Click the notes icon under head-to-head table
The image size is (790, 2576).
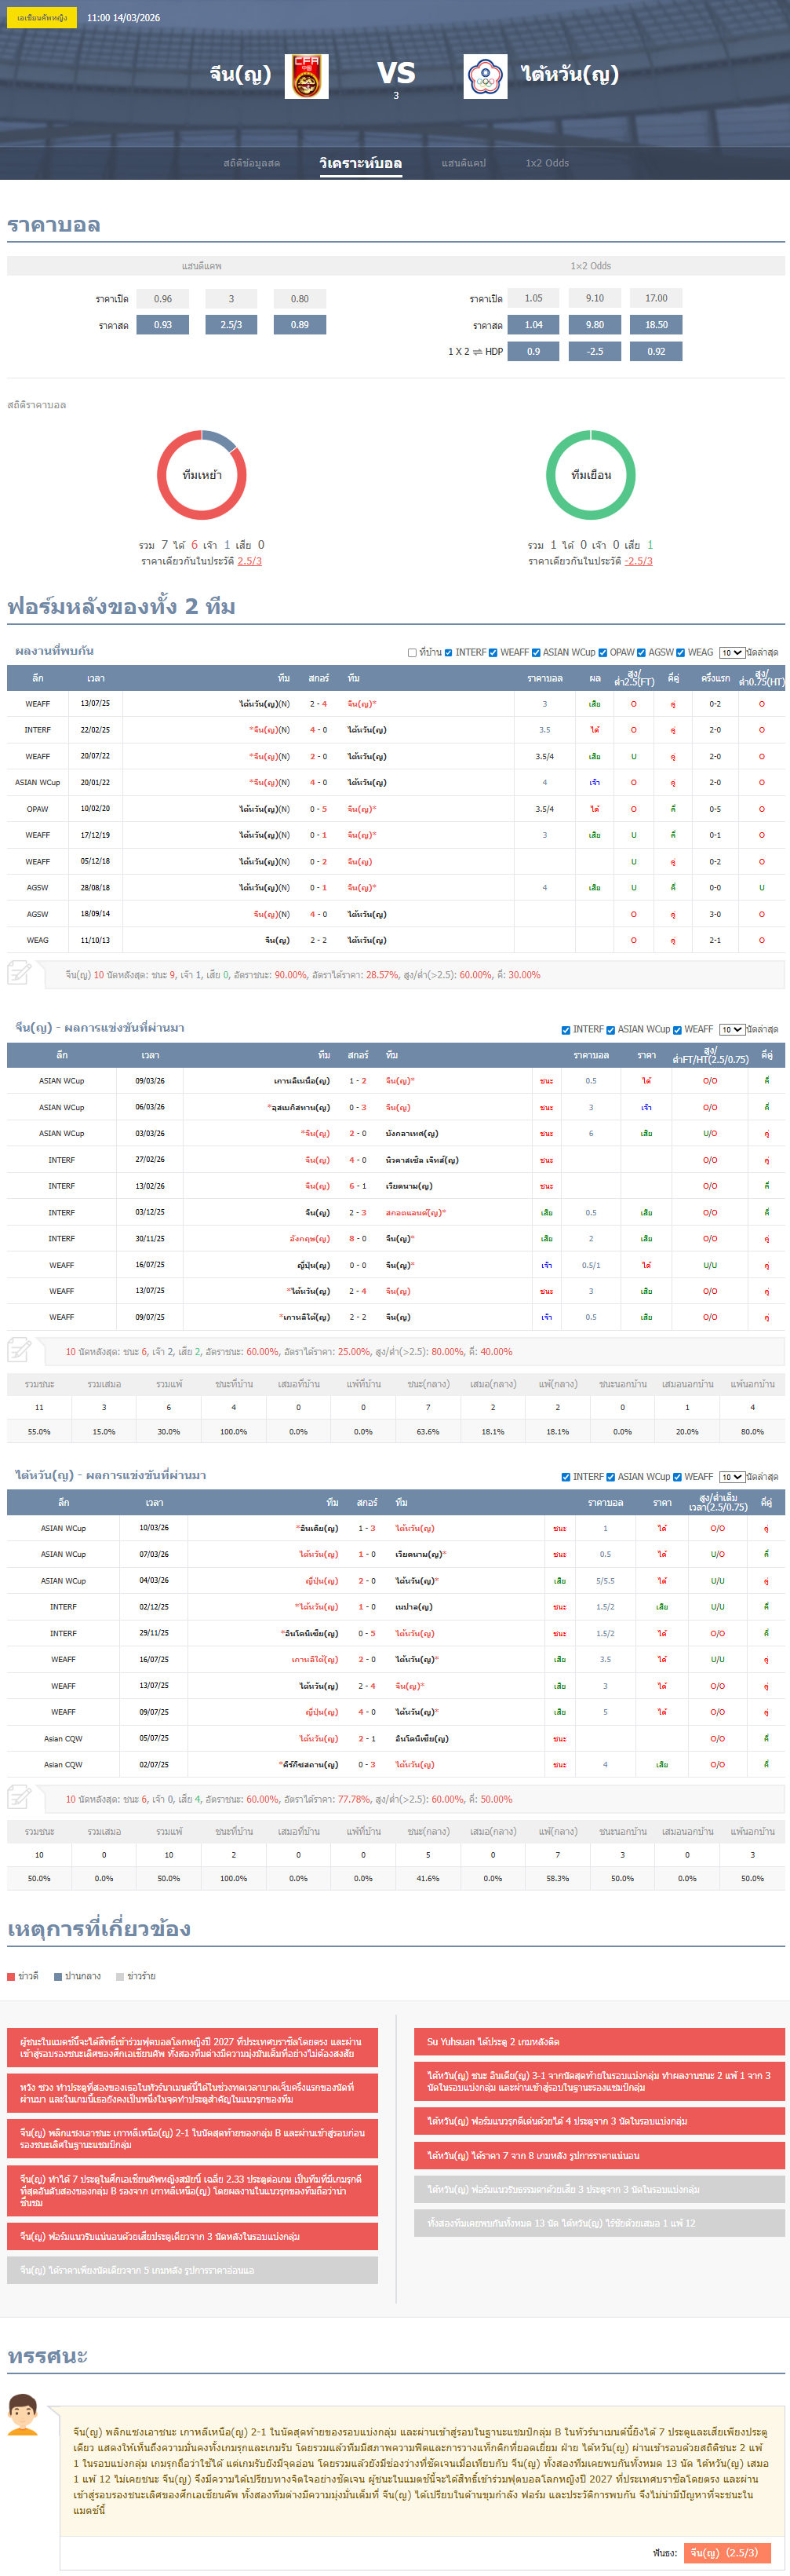coord(19,972)
